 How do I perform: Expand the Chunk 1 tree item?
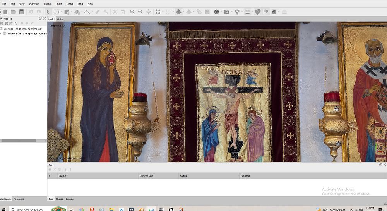pyautogui.click(x=1, y=34)
